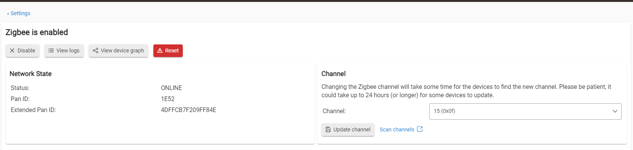Click the save disk icon on Update channel
This screenshot has width=633, height=150.
[328, 129]
